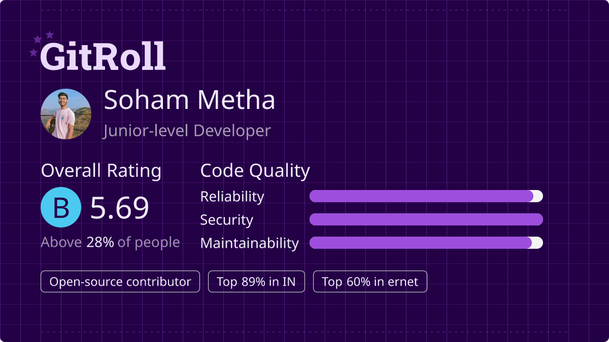Click the Top 60% in ernet badge
This screenshot has height=342, width=609.
click(x=370, y=282)
